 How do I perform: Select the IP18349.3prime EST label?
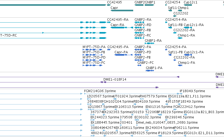pos(190,102)
